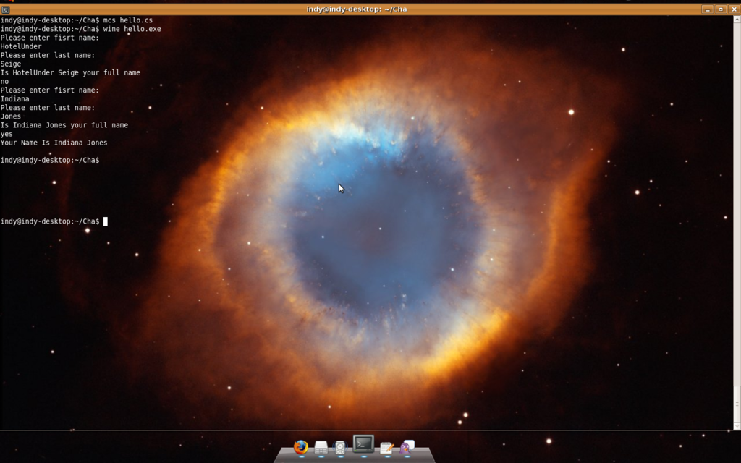
Task: Launch the file manager drive icon in dock
Action: click(x=321, y=449)
